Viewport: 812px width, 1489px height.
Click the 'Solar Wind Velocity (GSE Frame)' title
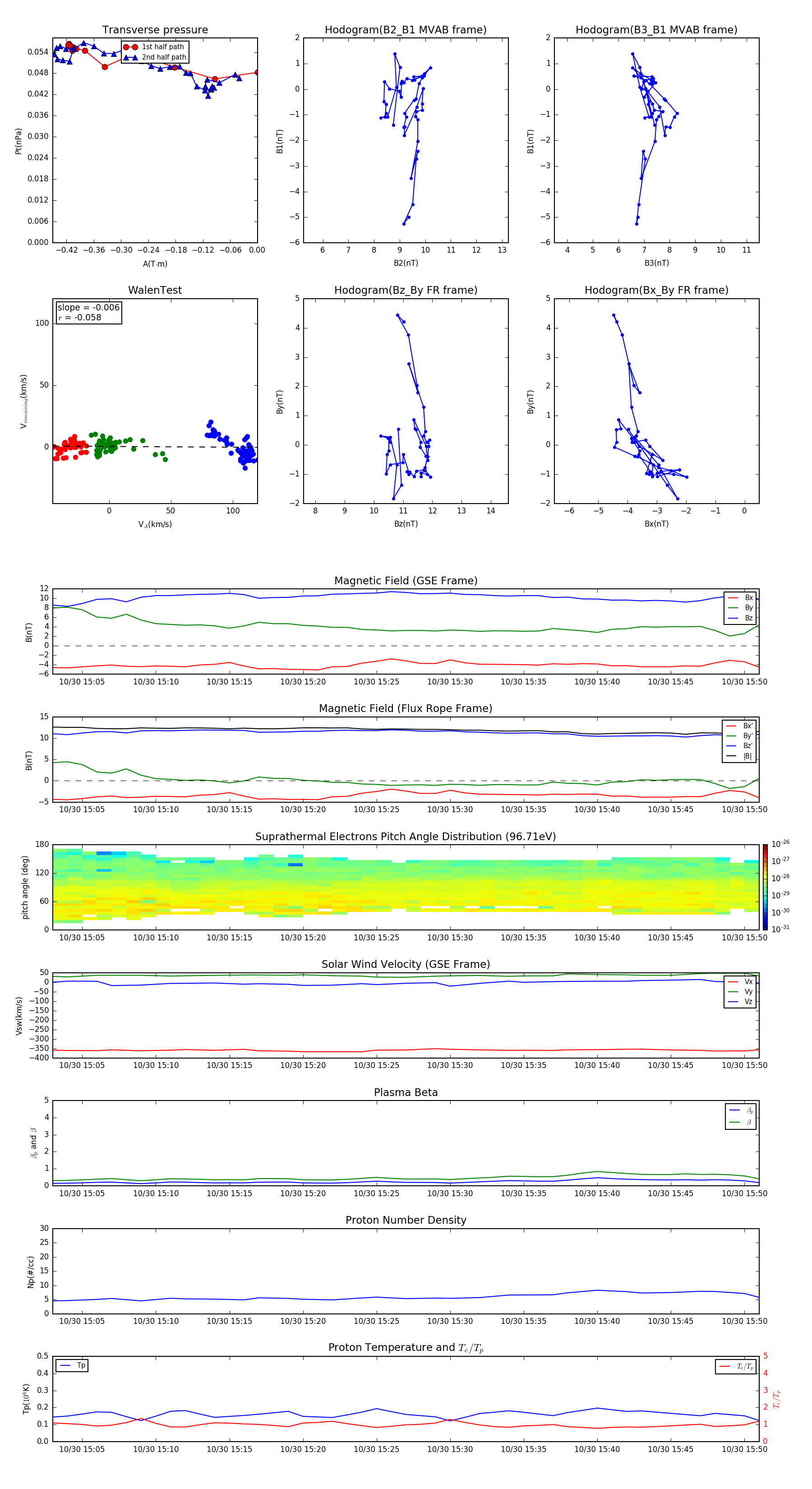coord(406,964)
